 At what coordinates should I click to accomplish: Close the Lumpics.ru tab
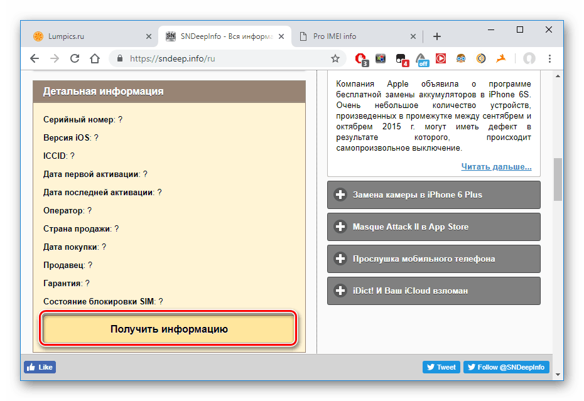pos(149,36)
